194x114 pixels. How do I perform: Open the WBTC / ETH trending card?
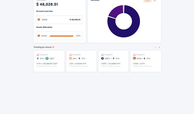coord(113,61)
